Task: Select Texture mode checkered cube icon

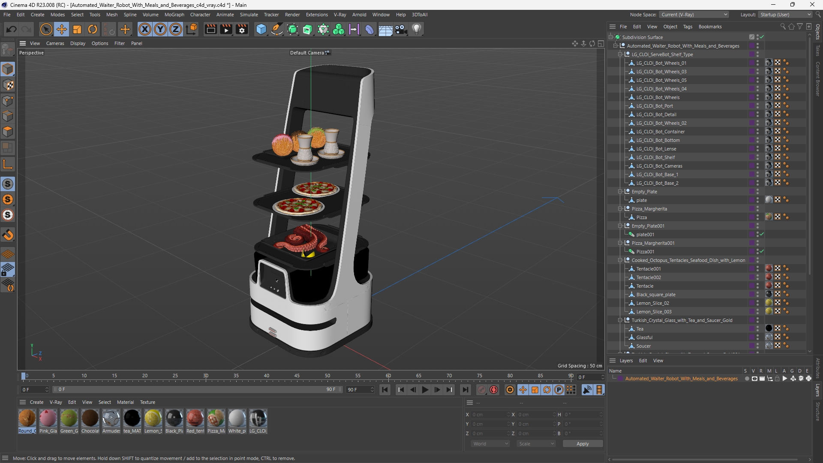Action: tap(8, 85)
